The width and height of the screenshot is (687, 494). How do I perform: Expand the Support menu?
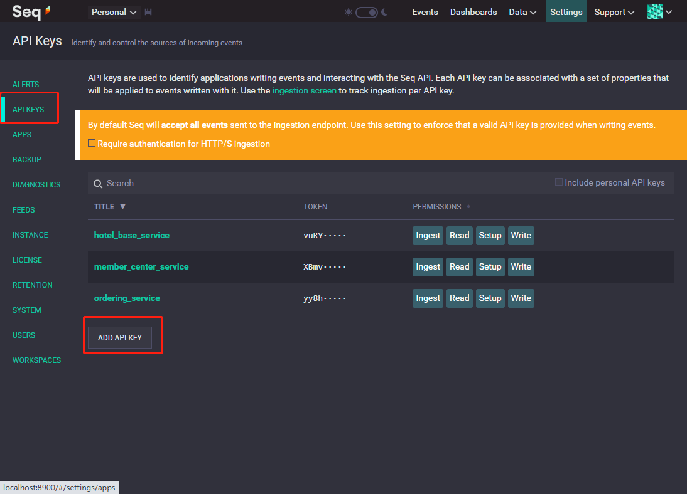(x=614, y=13)
